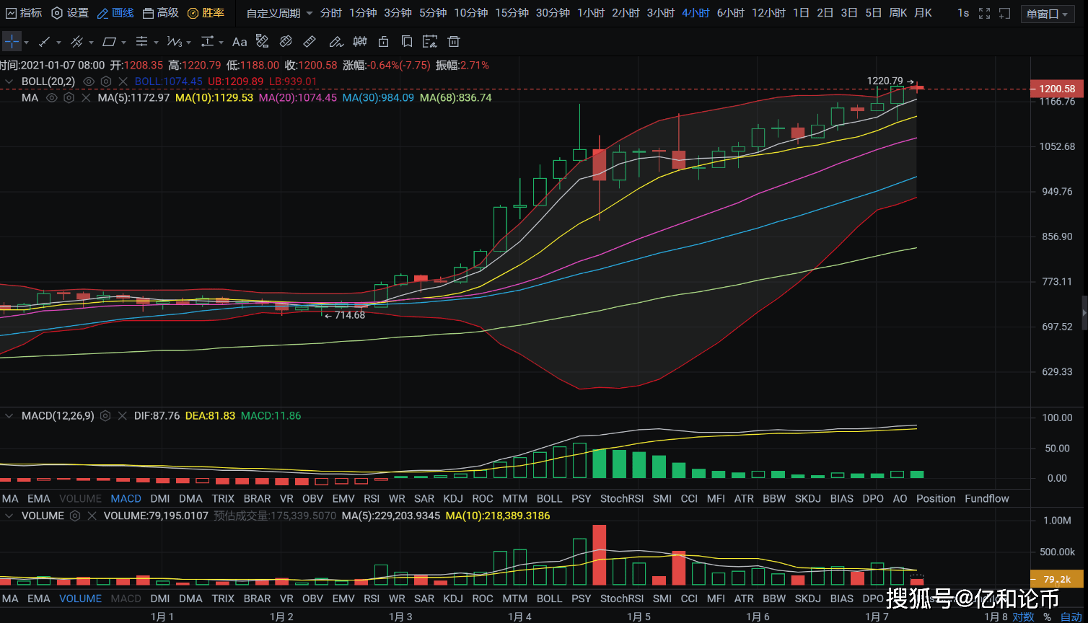The width and height of the screenshot is (1088, 623).
Task: Expand trend line tool options arrow
Action: pyautogui.click(x=59, y=43)
